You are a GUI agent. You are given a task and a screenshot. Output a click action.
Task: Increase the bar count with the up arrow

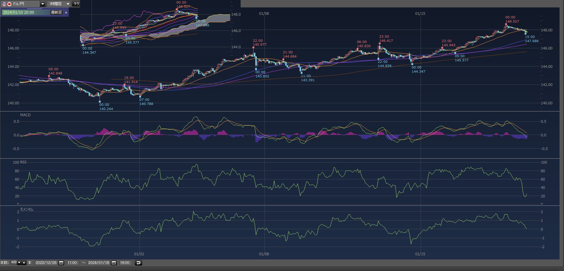coord(24,262)
